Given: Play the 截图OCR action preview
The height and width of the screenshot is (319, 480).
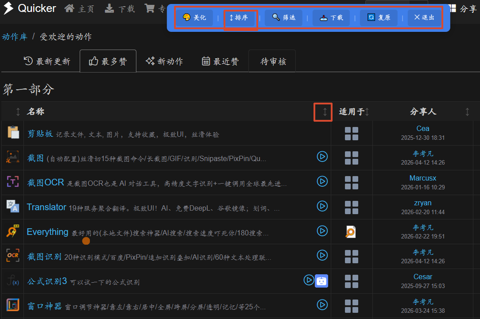Looking at the screenshot, I should click(322, 181).
